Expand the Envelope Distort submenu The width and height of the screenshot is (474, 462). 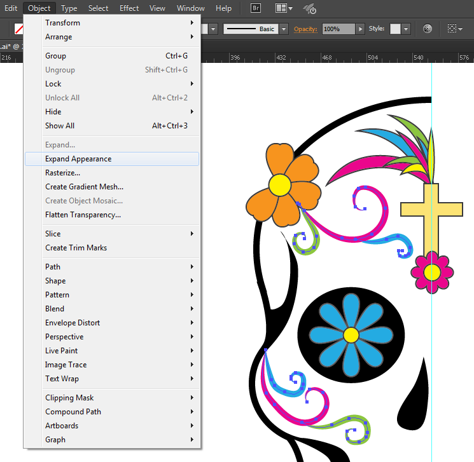pos(73,323)
